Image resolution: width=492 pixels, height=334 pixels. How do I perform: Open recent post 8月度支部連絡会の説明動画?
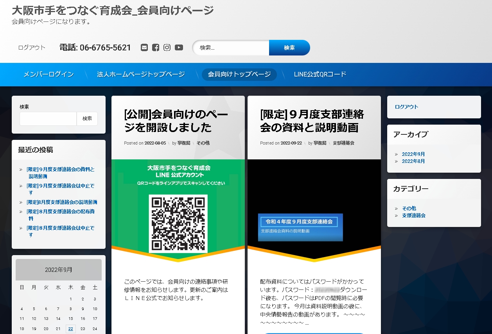pyautogui.click(x=62, y=202)
